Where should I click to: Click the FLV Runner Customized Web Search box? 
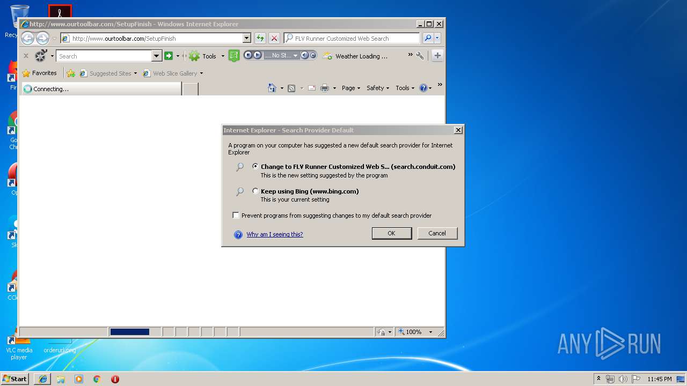coord(352,38)
